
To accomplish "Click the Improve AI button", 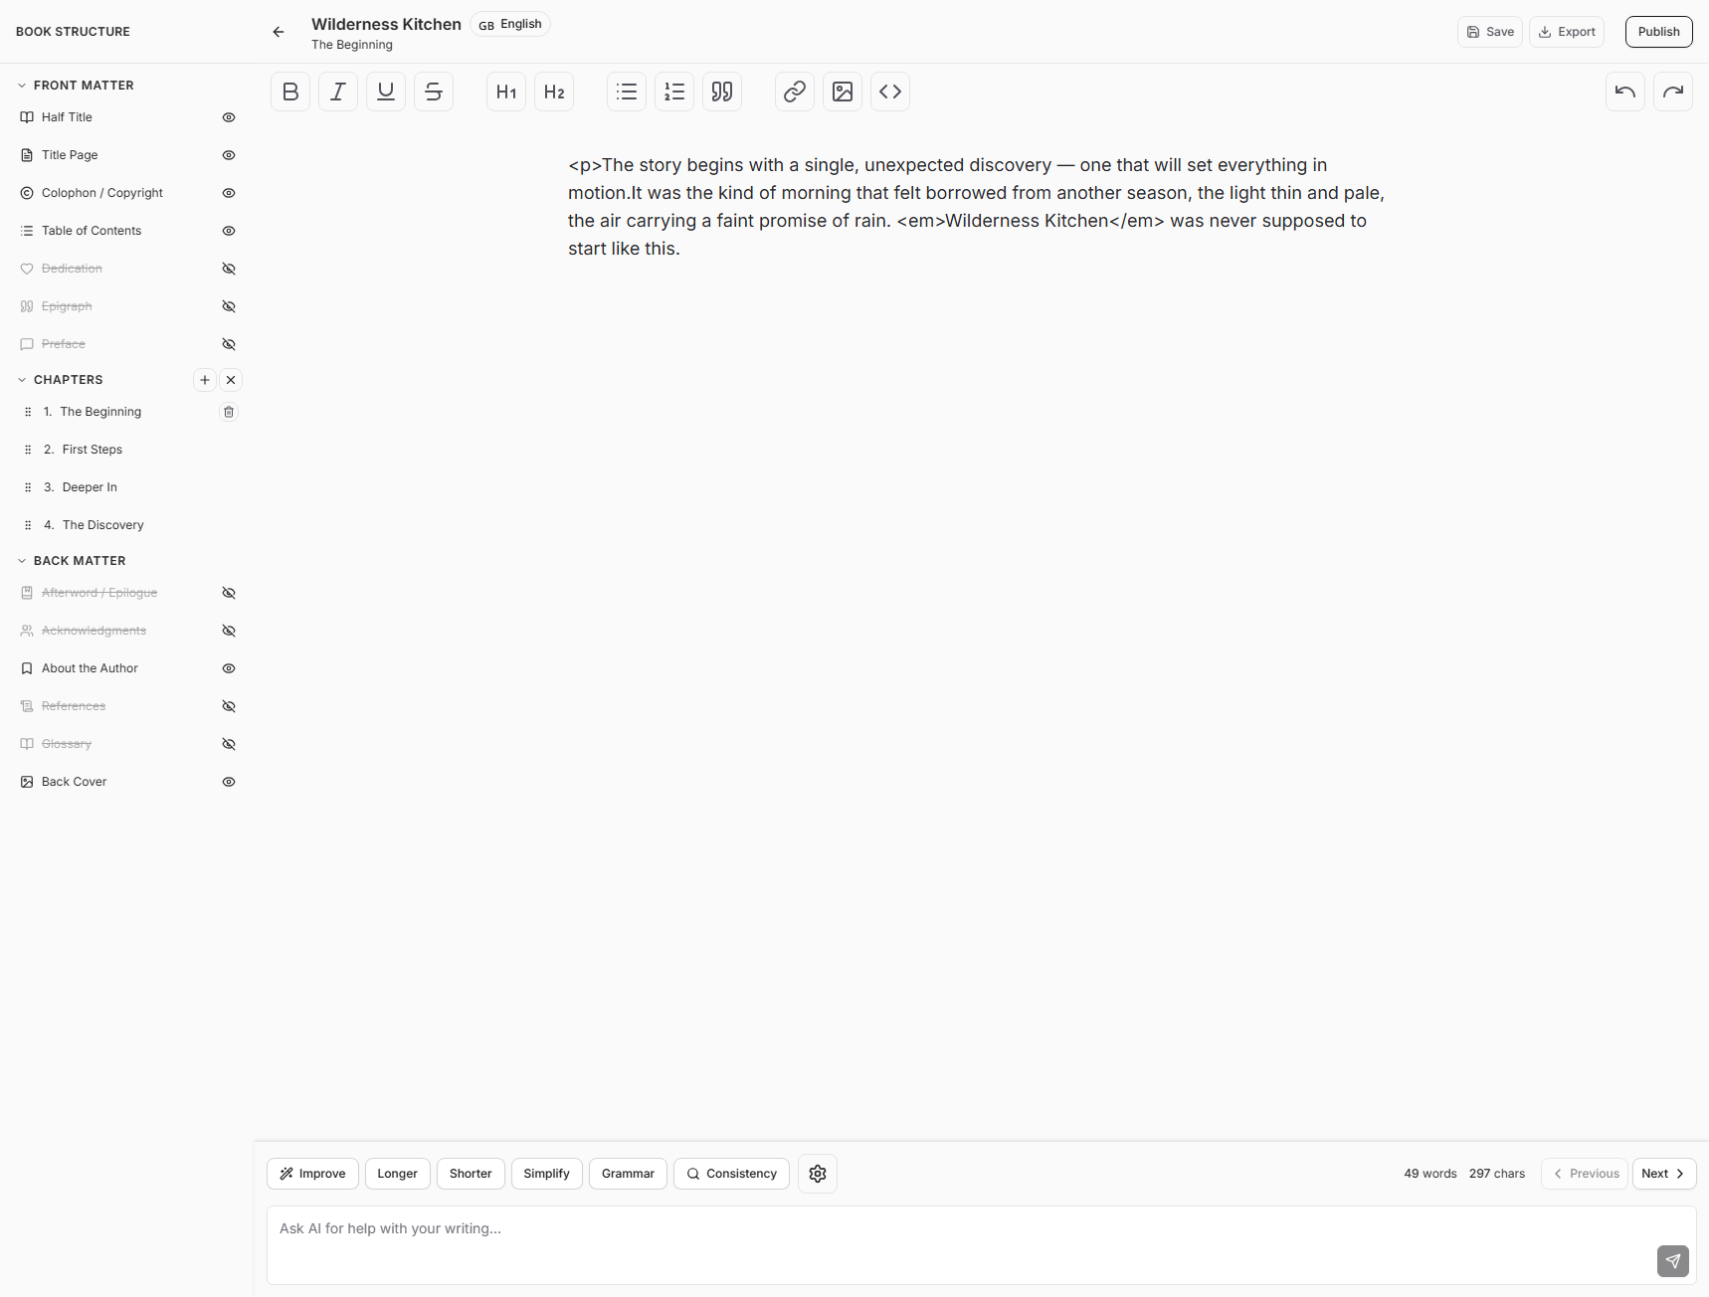I will click(x=312, y=1174).
